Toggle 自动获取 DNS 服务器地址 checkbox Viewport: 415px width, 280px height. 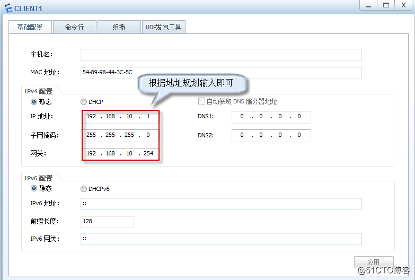tap(201, 101)
